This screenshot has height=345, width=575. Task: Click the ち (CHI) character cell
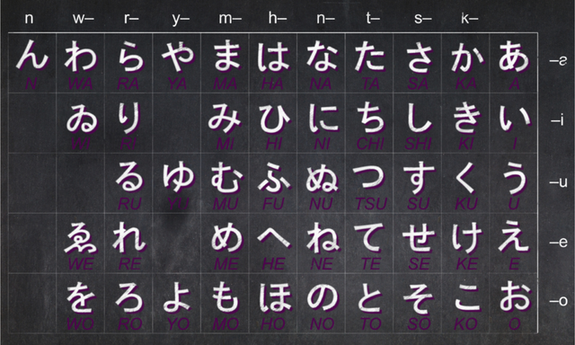click(x=369, y=123)
